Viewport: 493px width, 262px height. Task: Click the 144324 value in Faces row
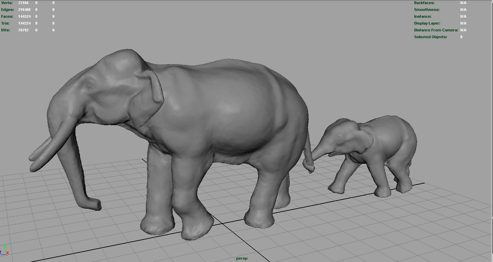pyautogui.click(x=25, y=16)
